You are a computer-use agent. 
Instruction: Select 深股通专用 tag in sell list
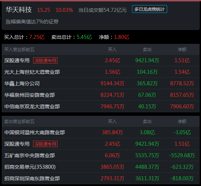click(x=45, y=144)
